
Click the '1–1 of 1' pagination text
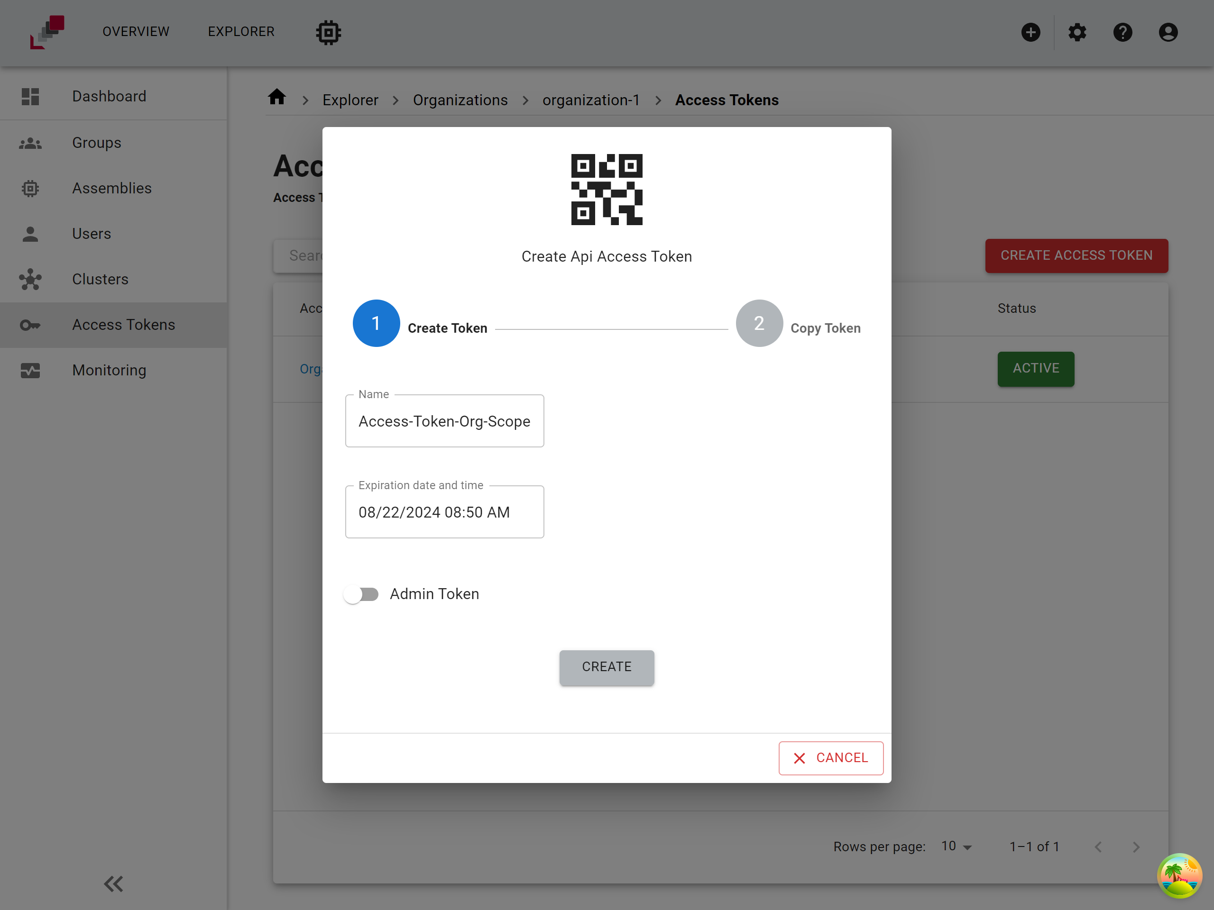pos(1034,847)
